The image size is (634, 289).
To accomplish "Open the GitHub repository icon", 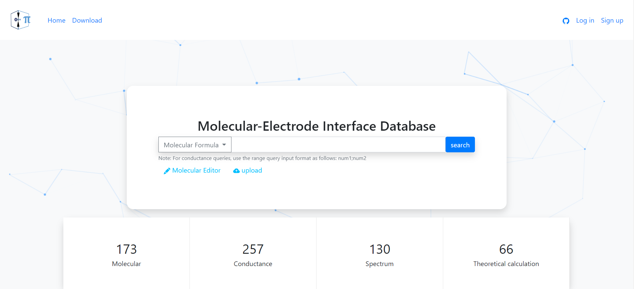I will point(566,21).
